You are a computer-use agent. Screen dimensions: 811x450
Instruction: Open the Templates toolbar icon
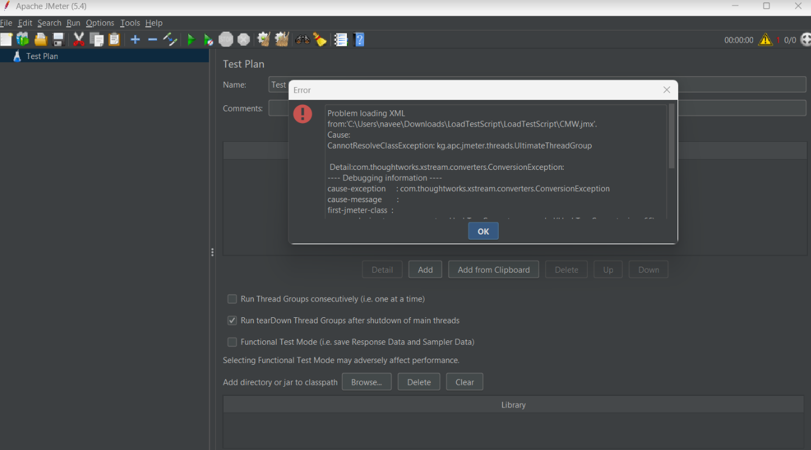point(23,40)
